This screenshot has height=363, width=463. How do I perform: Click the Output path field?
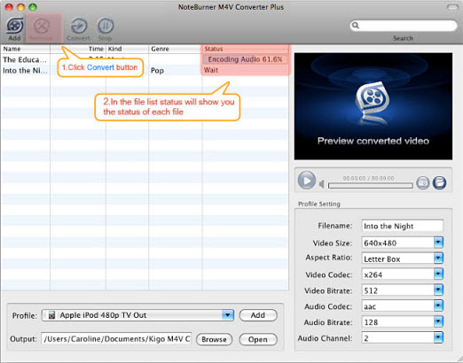tap(116, 339)
